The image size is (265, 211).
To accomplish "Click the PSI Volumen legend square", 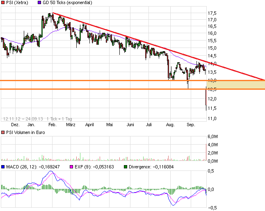I will (3, 133).
